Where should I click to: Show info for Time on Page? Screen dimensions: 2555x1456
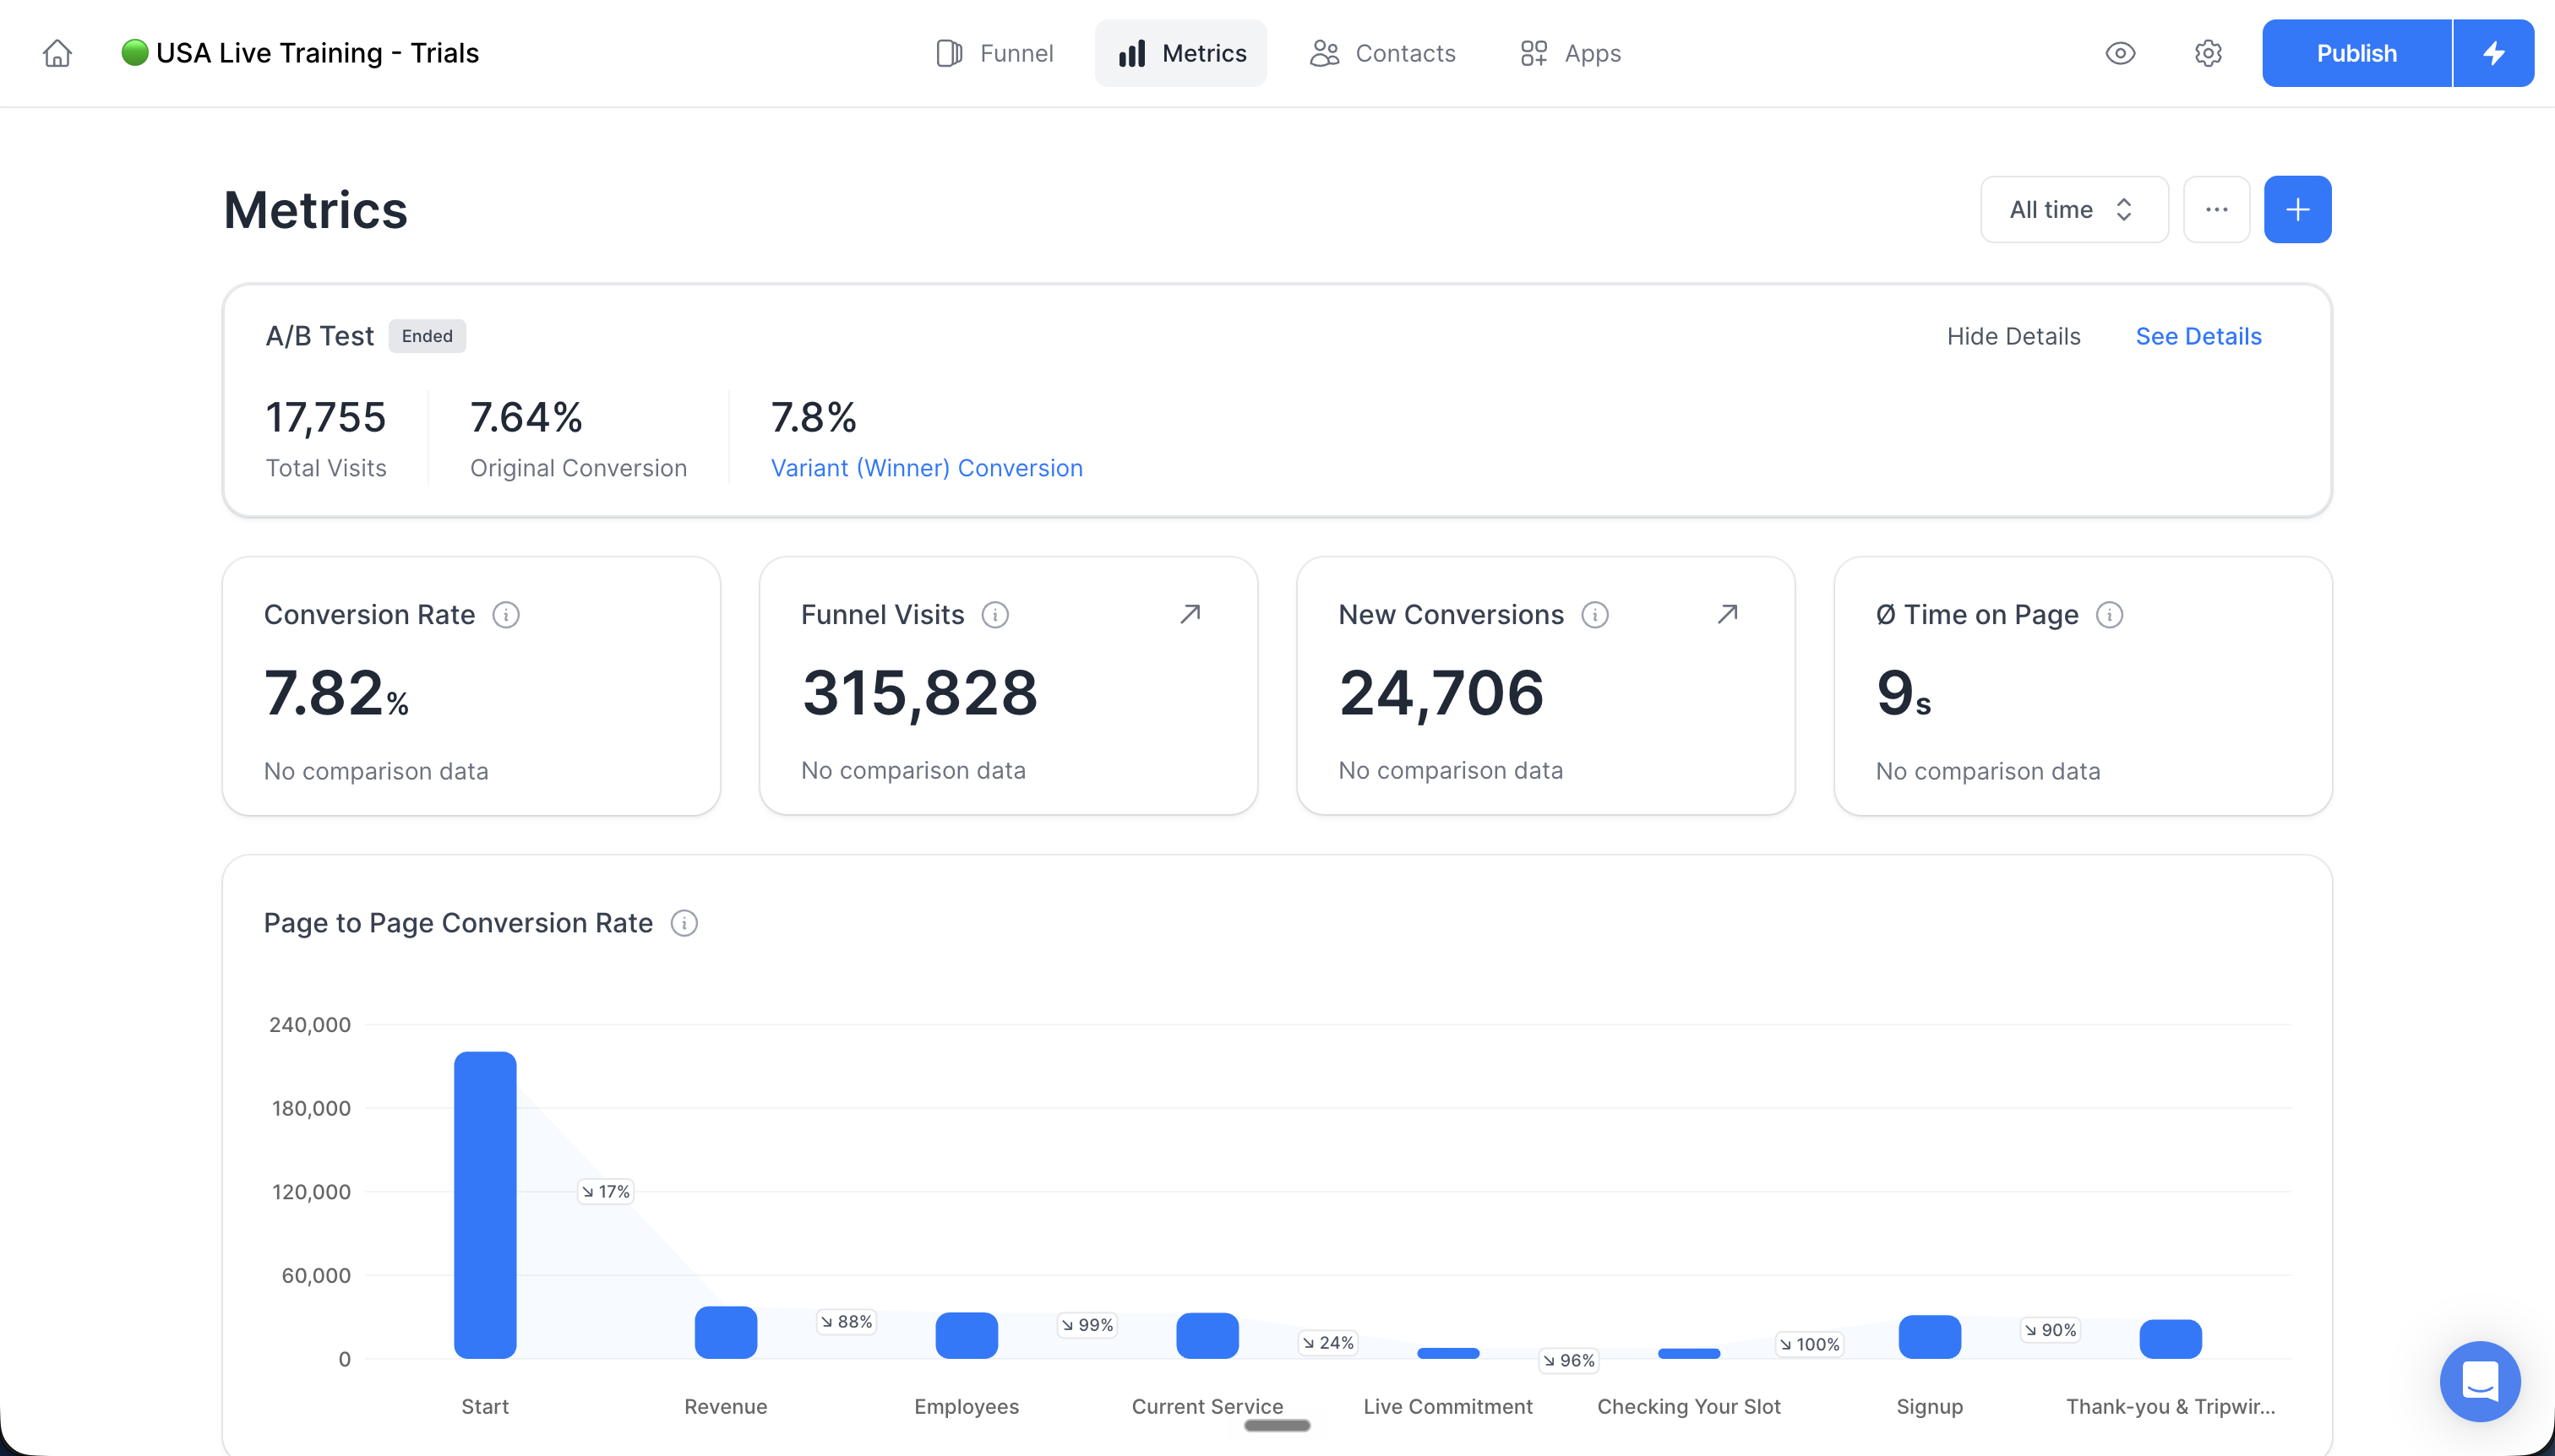click(x=2109, y=614)
